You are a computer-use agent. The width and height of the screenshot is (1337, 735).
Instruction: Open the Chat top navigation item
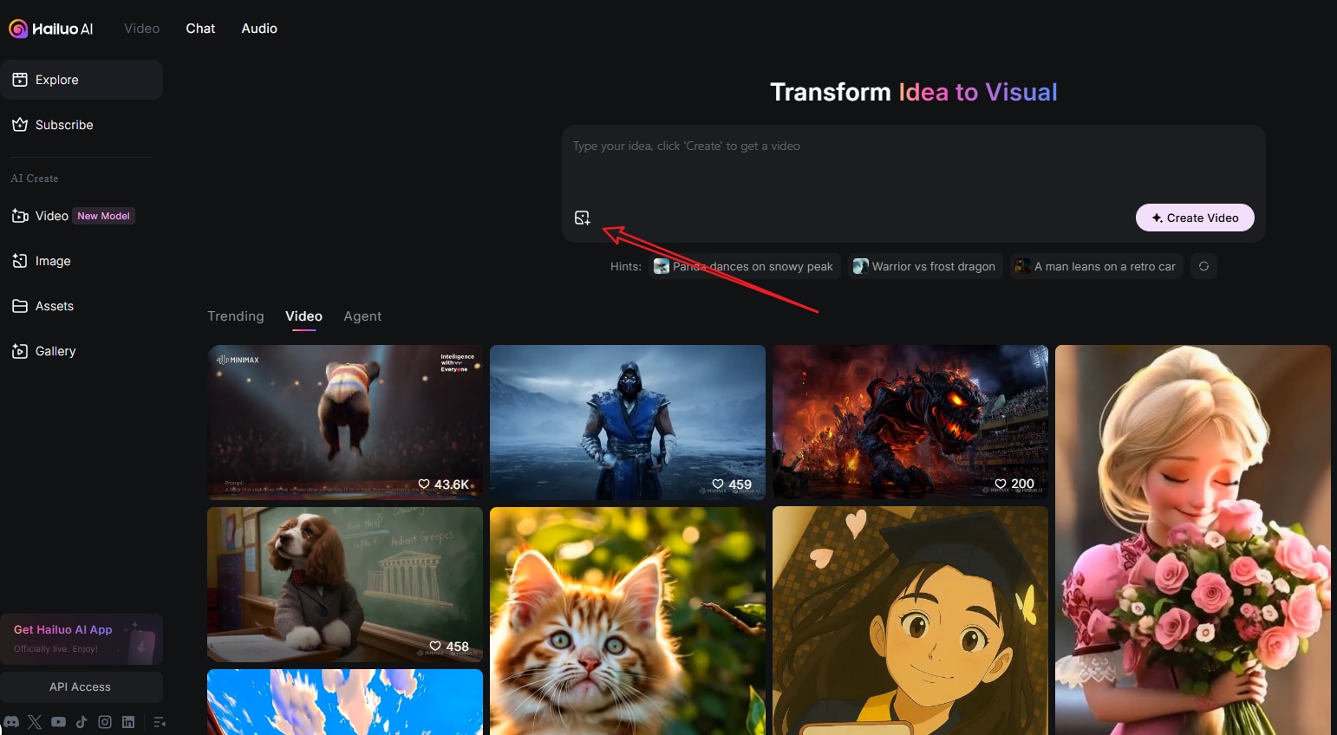click(x=200, y=29)
